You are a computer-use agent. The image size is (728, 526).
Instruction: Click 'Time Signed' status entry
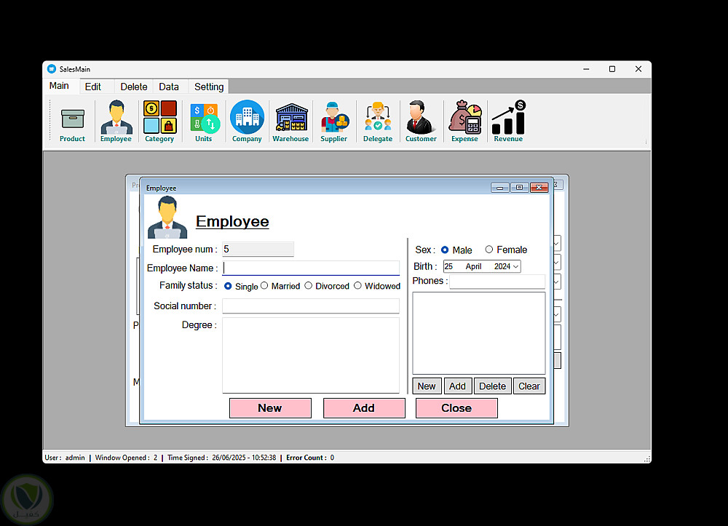coord(222,458)
